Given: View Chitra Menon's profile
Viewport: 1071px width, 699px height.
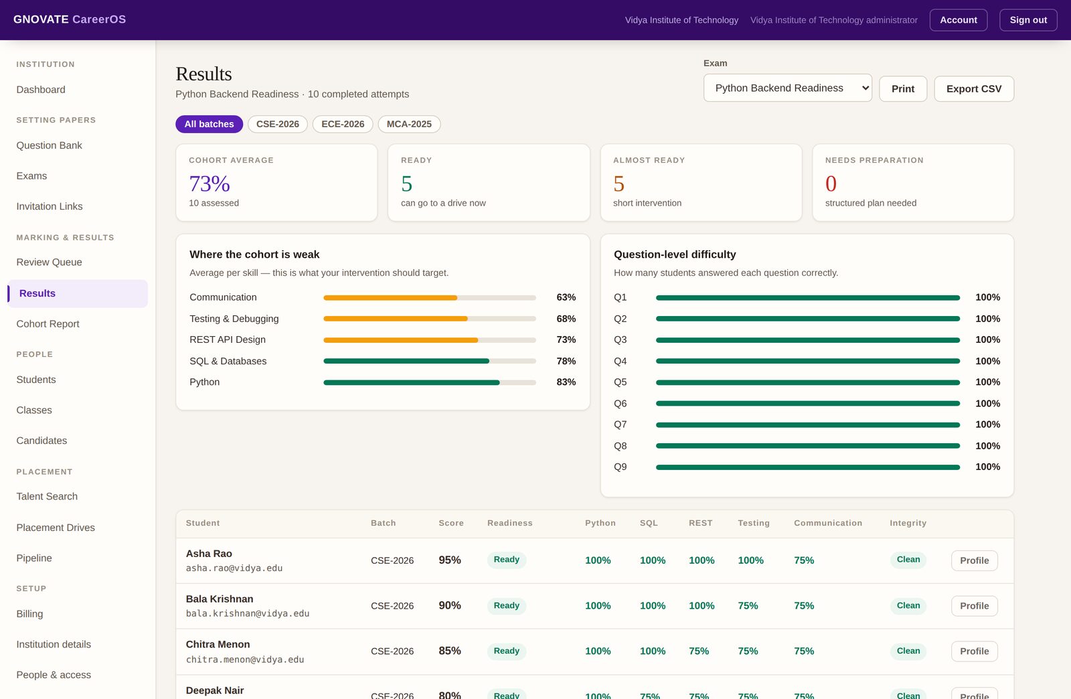Looking at the screenshot, I should (x=974, y=651).
